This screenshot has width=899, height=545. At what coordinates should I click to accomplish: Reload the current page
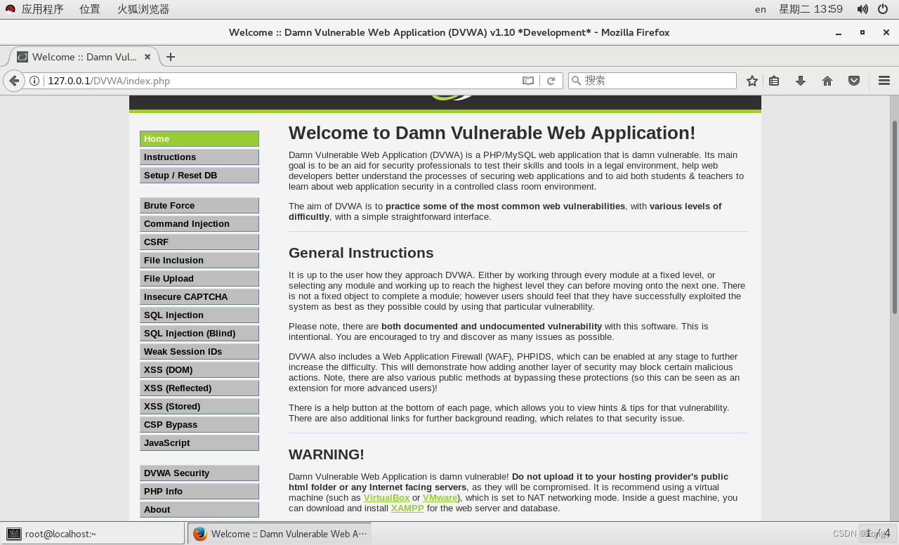(x=551, y=81)
